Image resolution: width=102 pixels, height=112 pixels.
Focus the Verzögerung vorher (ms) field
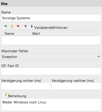[26, 86]
